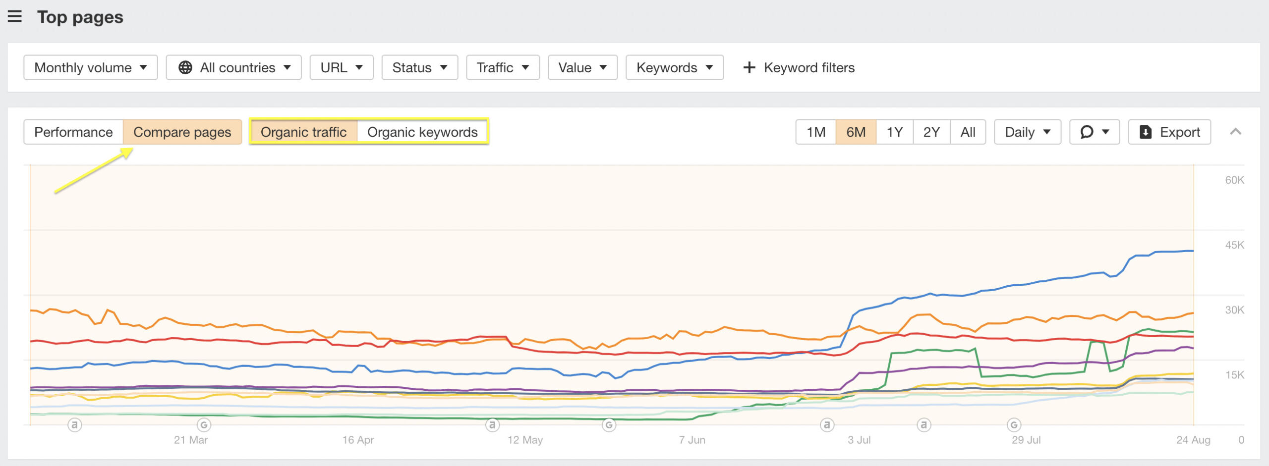Click the Google 'G' update marker near 12 May
The image size is (1269, 466).
click(609, 424)
